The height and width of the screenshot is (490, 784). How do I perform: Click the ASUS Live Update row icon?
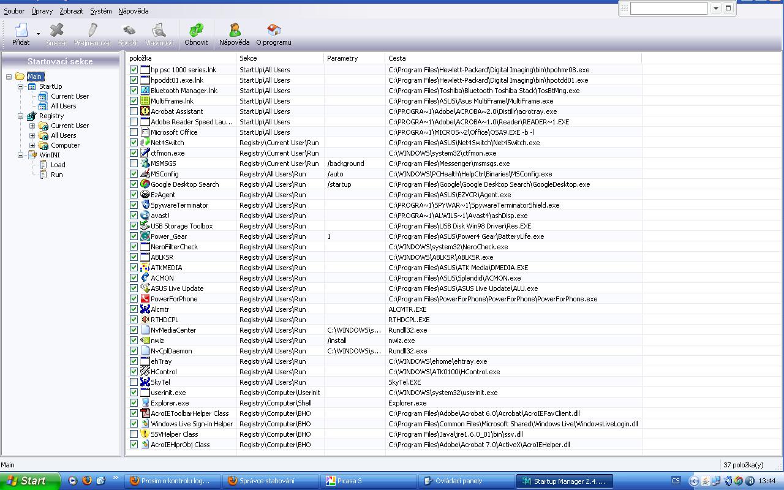pos(145,288)
